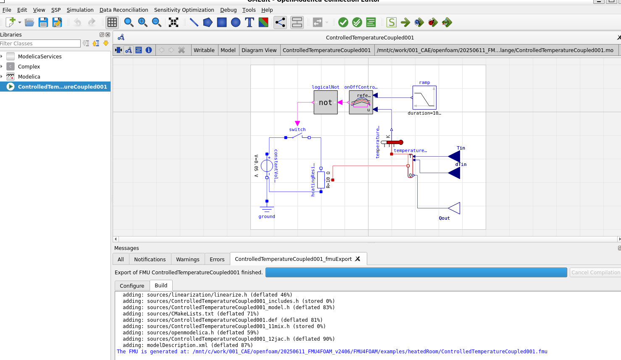Select the Ellipse shape tool
The width and height of the screenshot is (621, 360).
[x=236, y=22]
